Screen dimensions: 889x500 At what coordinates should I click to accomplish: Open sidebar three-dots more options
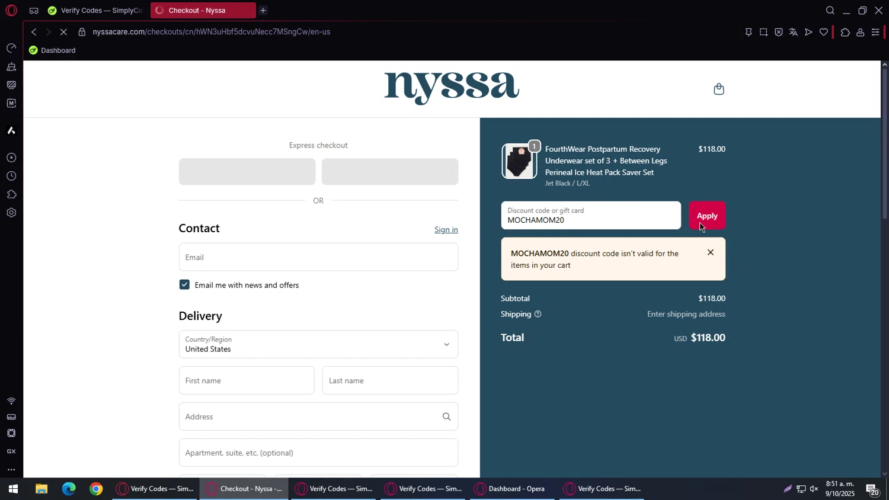pos(11,470)
